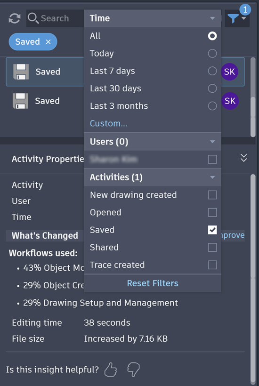Choose Last 30 days radio option

[212, 88]
